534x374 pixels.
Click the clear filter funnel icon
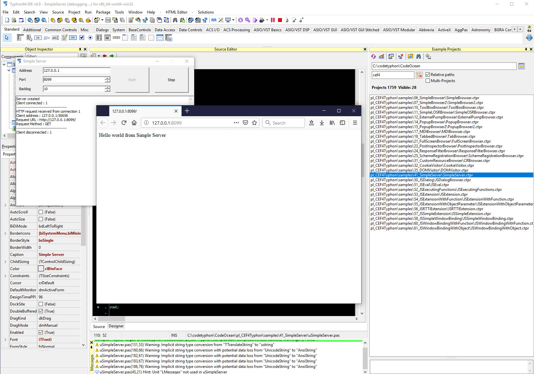pyautogui.click(x=419, y=75)
